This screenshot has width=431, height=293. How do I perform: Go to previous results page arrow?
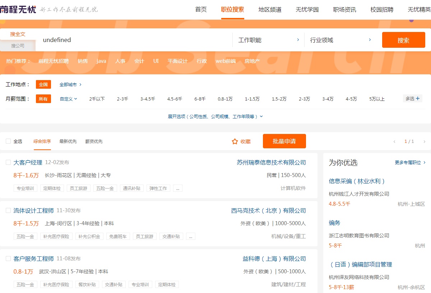pyautogui.click(x=394, y=141)
